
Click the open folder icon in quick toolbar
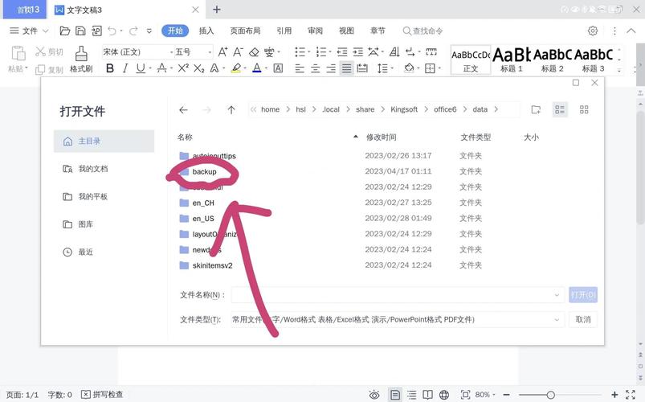65,31
